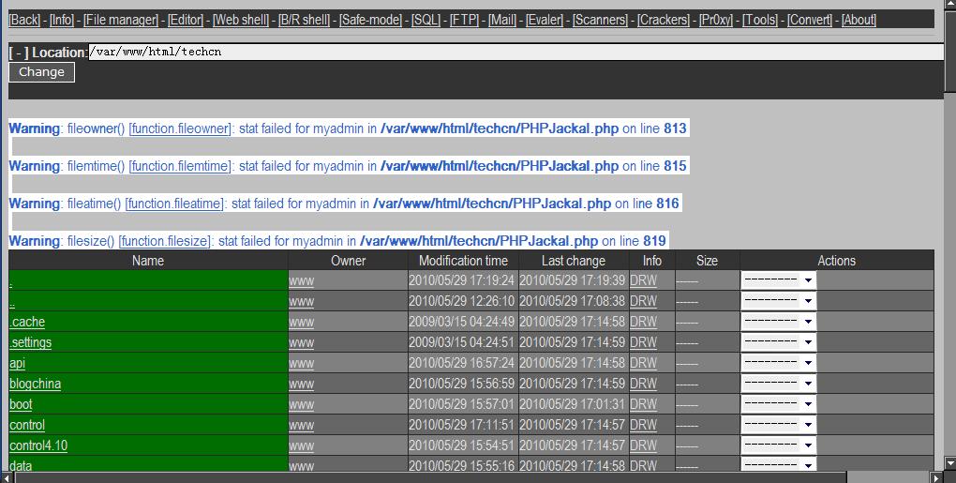This screenshot has width=956, height=483.
Task: Click the vertical scrollbar down arrow
Action: pyautogui.click(x=949, y=464)
